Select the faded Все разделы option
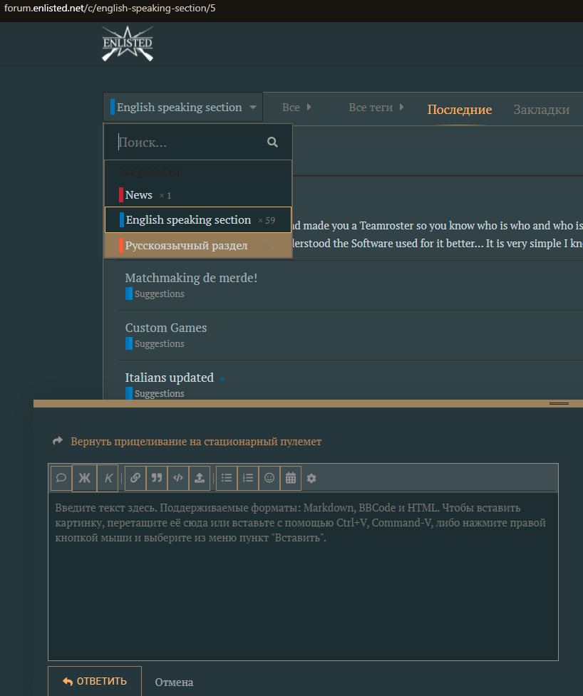Viewport: 583px width, 696px height. click(x=149, y=172)
